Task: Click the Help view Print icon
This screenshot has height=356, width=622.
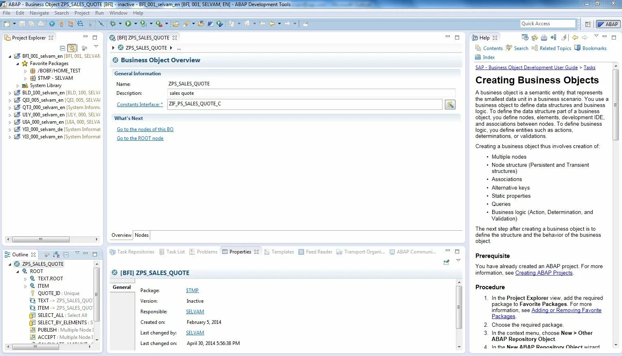Action: click(544, 37)
